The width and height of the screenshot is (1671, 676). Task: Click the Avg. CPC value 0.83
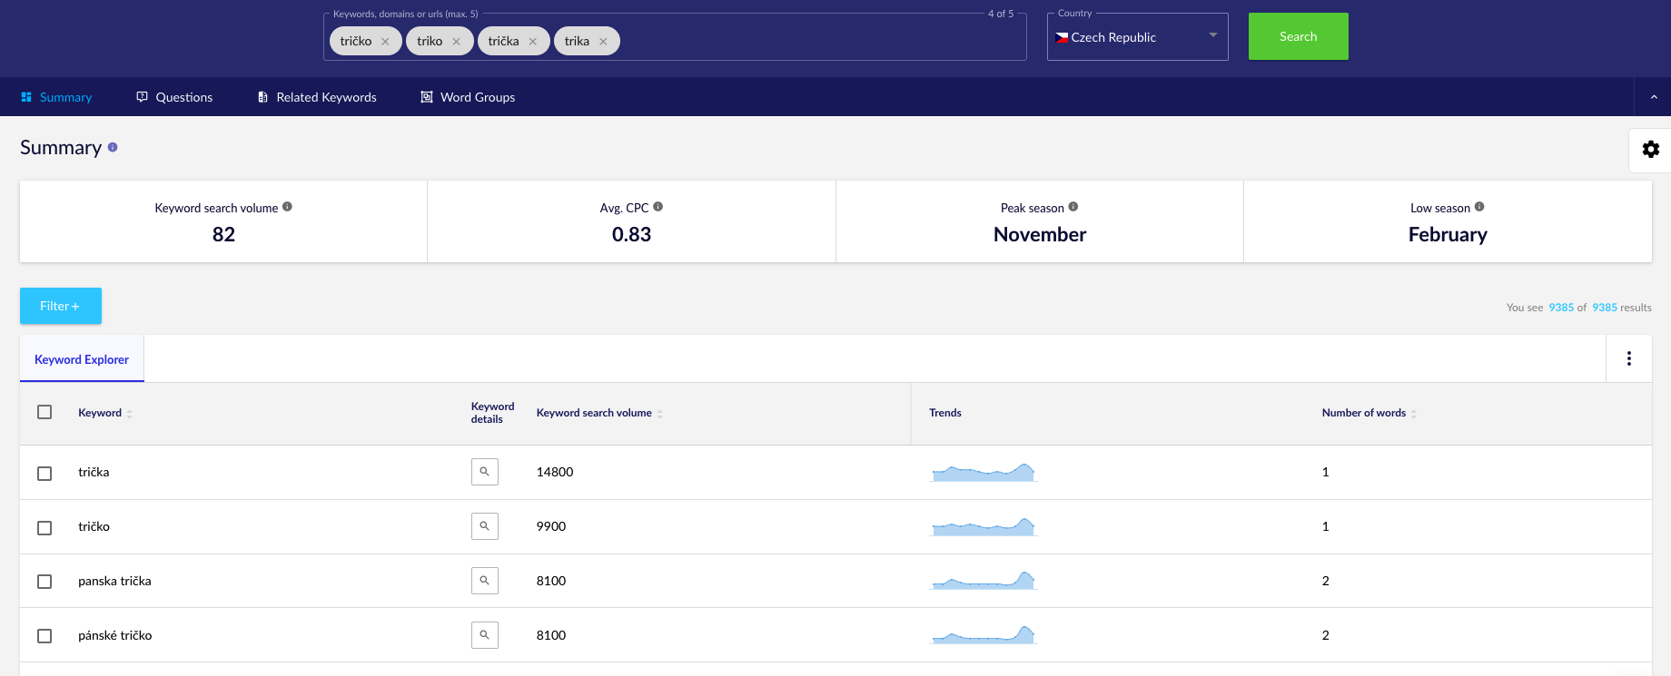point(631,234)
